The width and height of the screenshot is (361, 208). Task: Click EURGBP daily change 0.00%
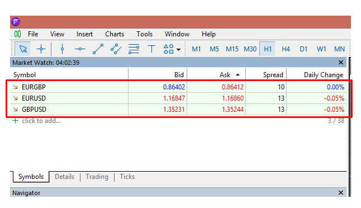pos(335,87)
